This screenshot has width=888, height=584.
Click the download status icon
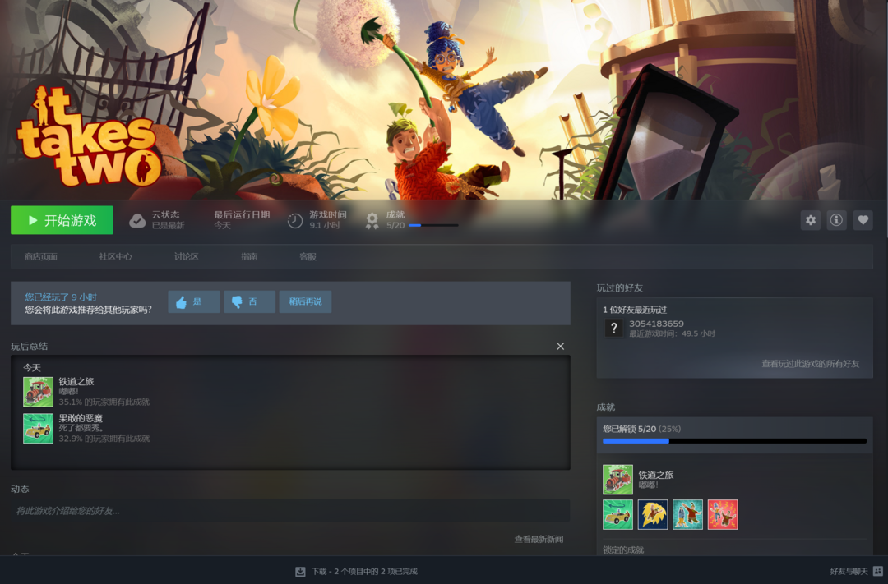tap(300, 572)
